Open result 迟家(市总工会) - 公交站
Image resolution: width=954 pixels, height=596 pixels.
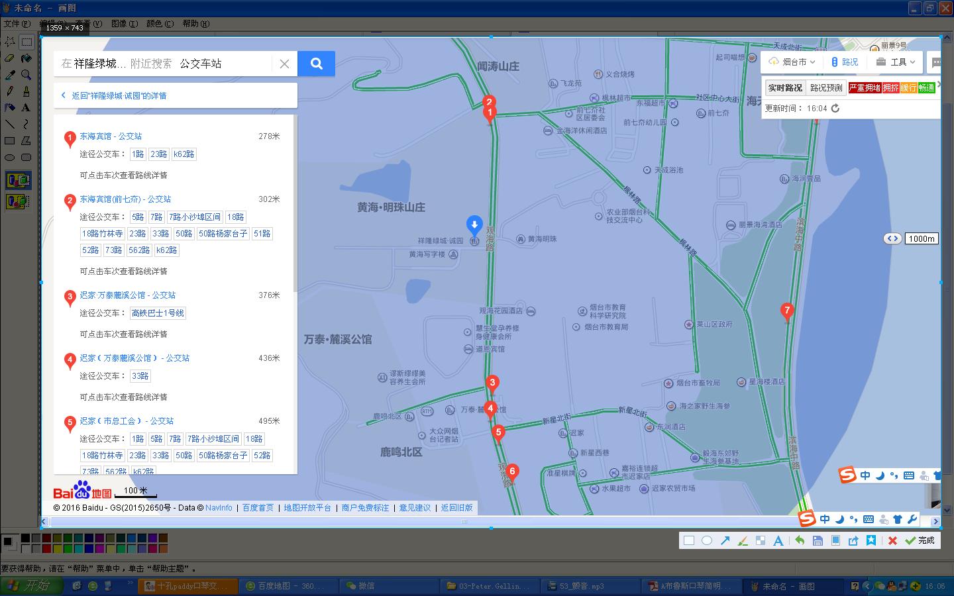pos(127,421)
